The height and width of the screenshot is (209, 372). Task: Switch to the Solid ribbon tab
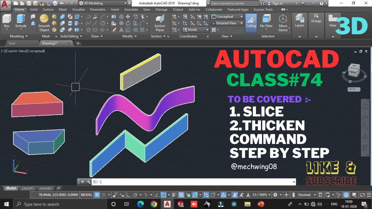pos(34,10)
